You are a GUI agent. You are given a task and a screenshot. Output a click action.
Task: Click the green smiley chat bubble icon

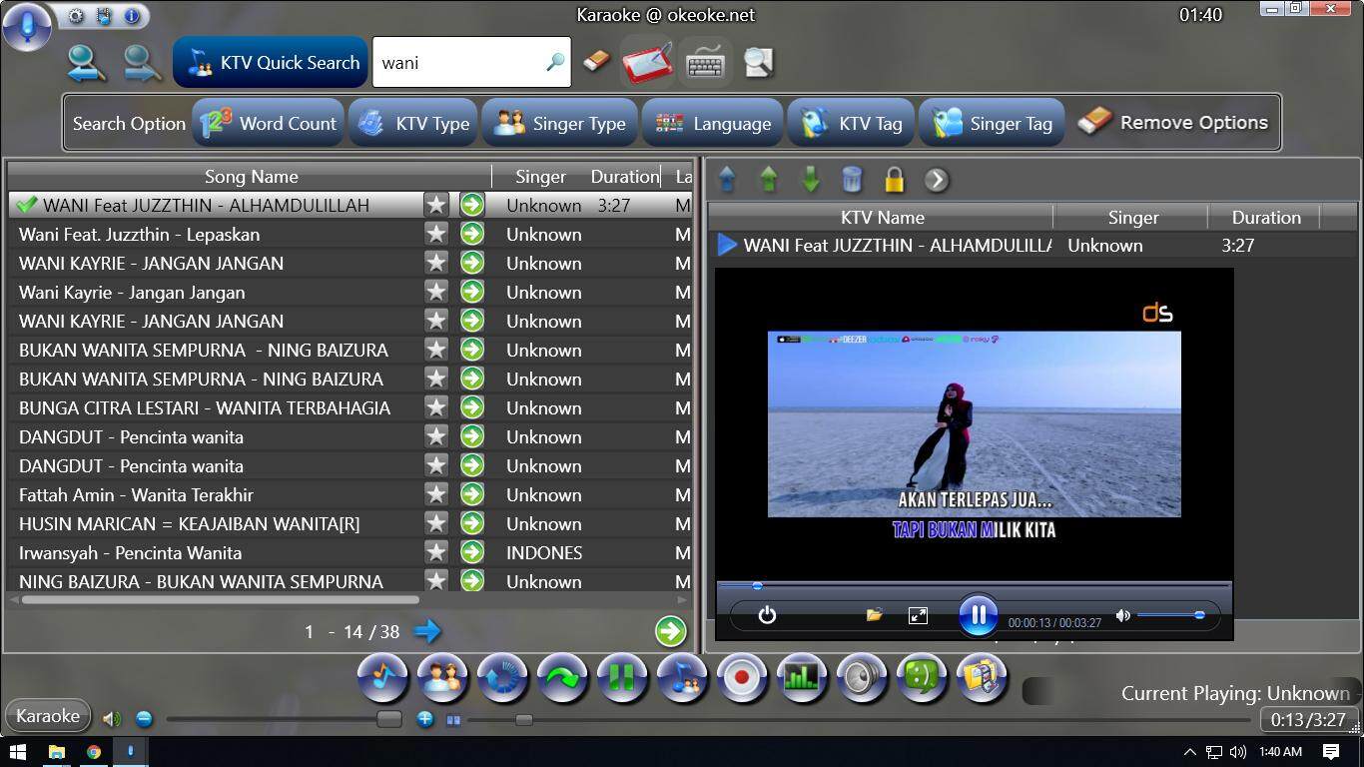tap(921, 678)
